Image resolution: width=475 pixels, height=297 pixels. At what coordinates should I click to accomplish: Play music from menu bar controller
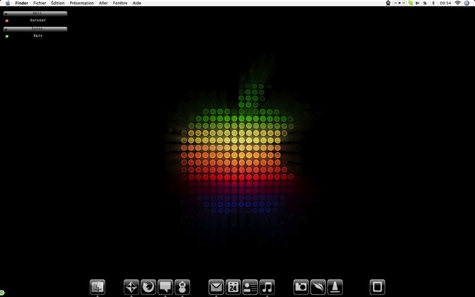tap(400, 3)
